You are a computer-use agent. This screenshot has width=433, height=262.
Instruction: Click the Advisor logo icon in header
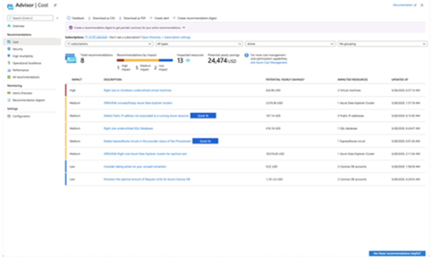(10, 6)
